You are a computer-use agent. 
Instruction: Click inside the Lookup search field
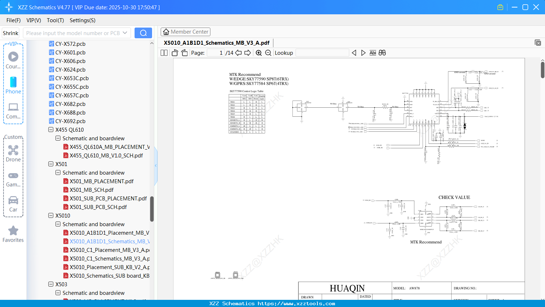pyautogui.click(x=322, y=53)
